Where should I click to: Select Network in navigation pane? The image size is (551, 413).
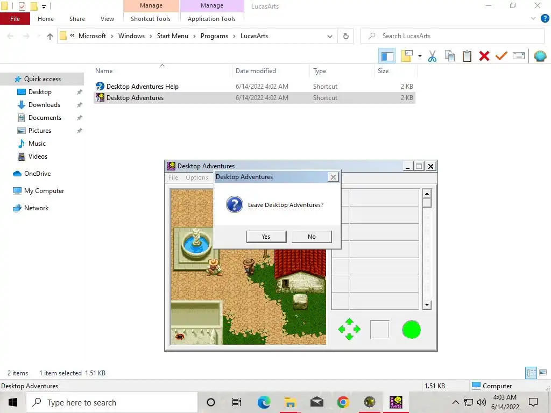[36, 208]
